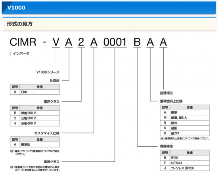
Task: Click the 耐環境向上仕様 label
Action: pos(171,101)
